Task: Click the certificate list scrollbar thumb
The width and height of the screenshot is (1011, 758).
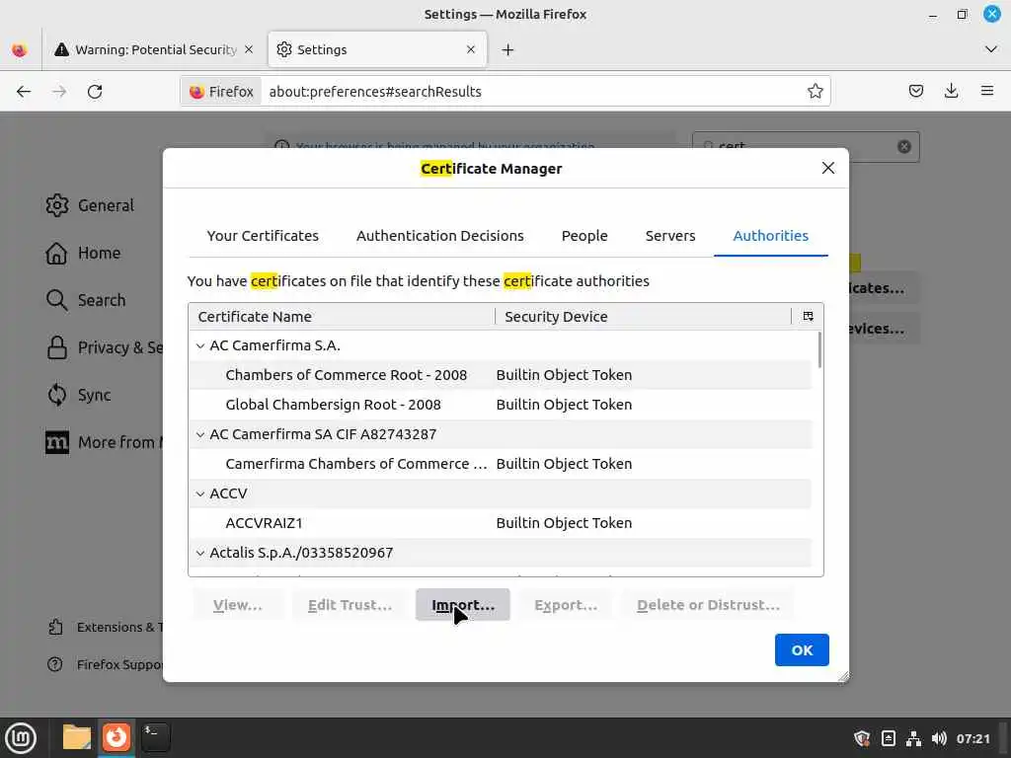Action: [819, 350]
